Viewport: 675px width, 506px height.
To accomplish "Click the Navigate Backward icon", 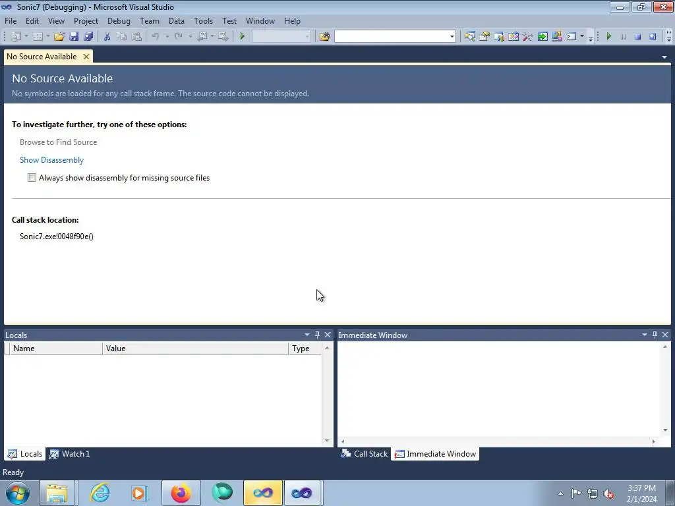I will point(202,37).
